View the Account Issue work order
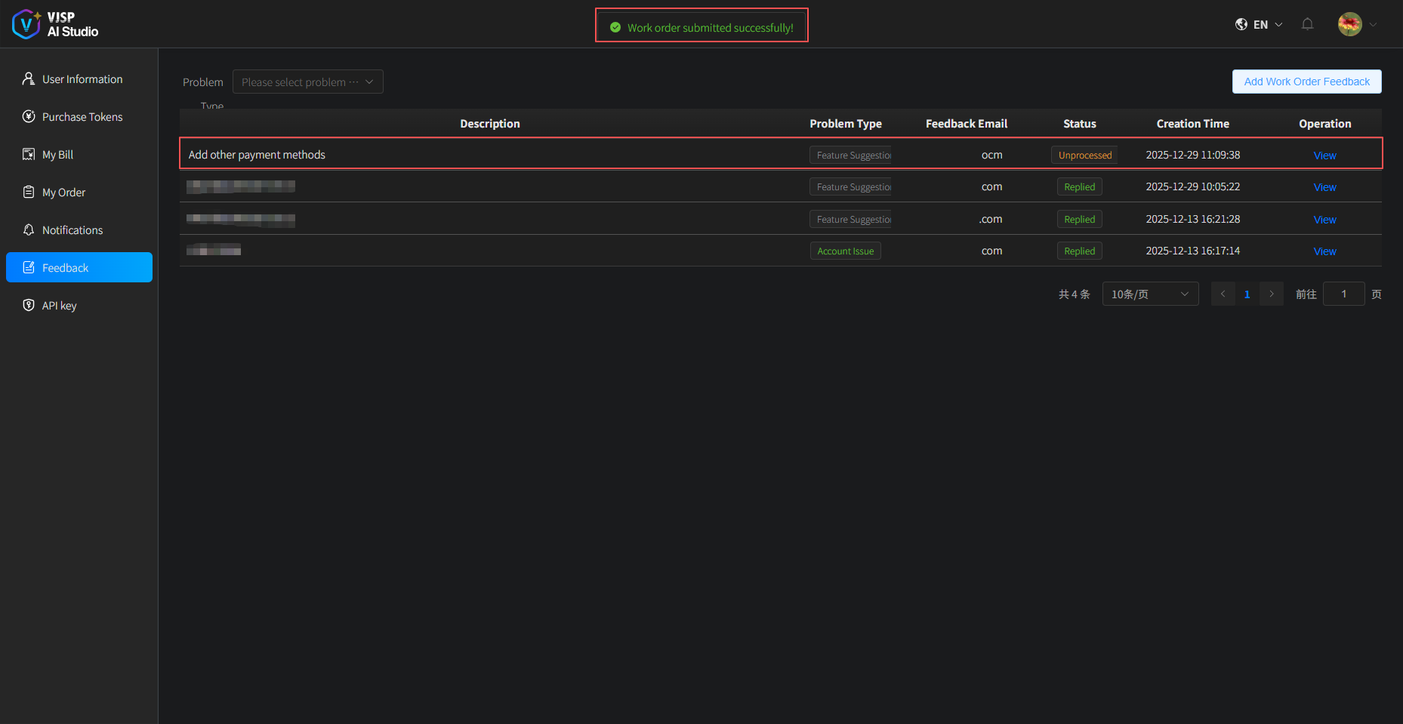Viewport: 1403px width, 724px height. coord(1324,251)
